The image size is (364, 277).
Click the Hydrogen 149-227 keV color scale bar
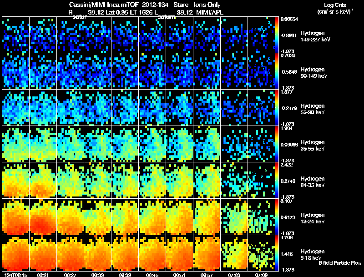tap(277, 35)
